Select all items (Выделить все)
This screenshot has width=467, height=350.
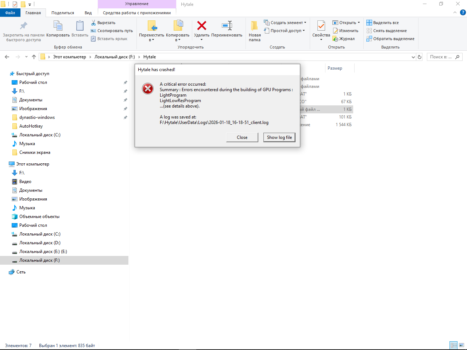coord(383,23)
